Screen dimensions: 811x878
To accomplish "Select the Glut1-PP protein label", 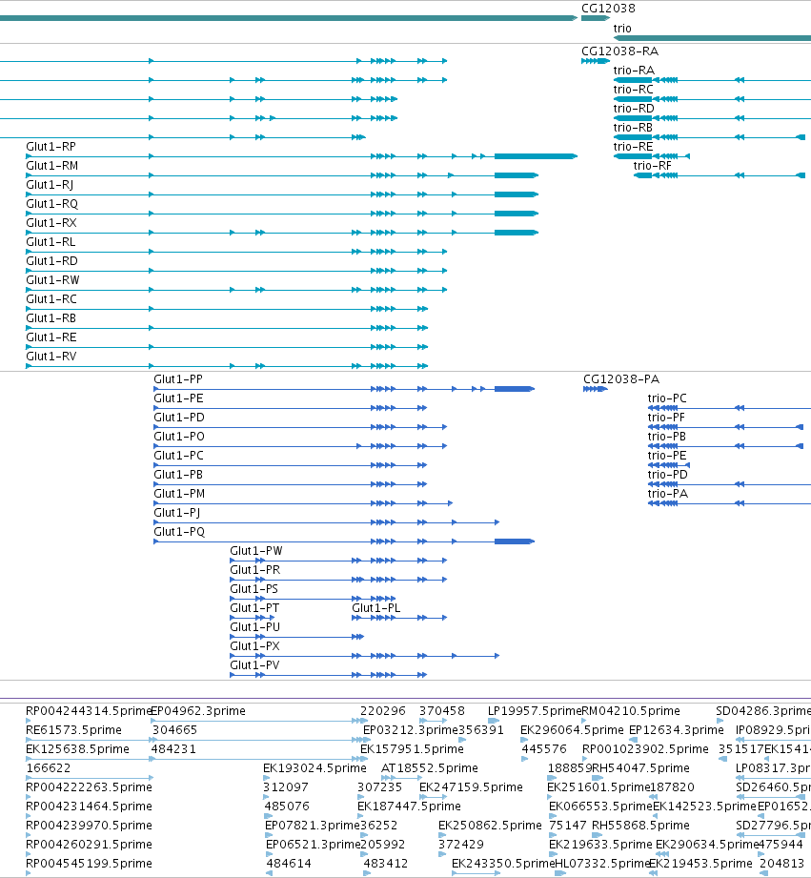I will (x=178, y=379).
